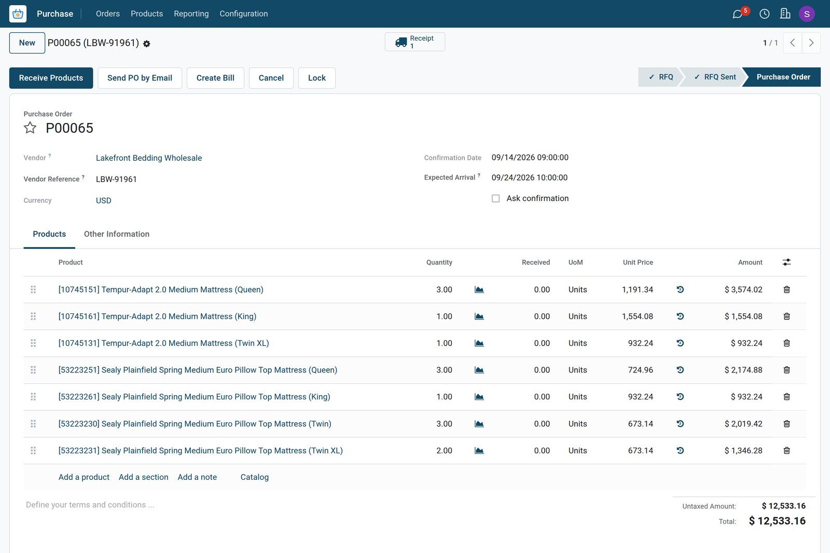Click the Add a product link
This screenshot has width=830, height=553.
click(x=84, y=477)
